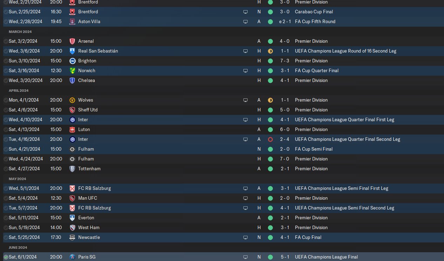Toggle check circle on Sheff Utd fixture

pos(6,110)
